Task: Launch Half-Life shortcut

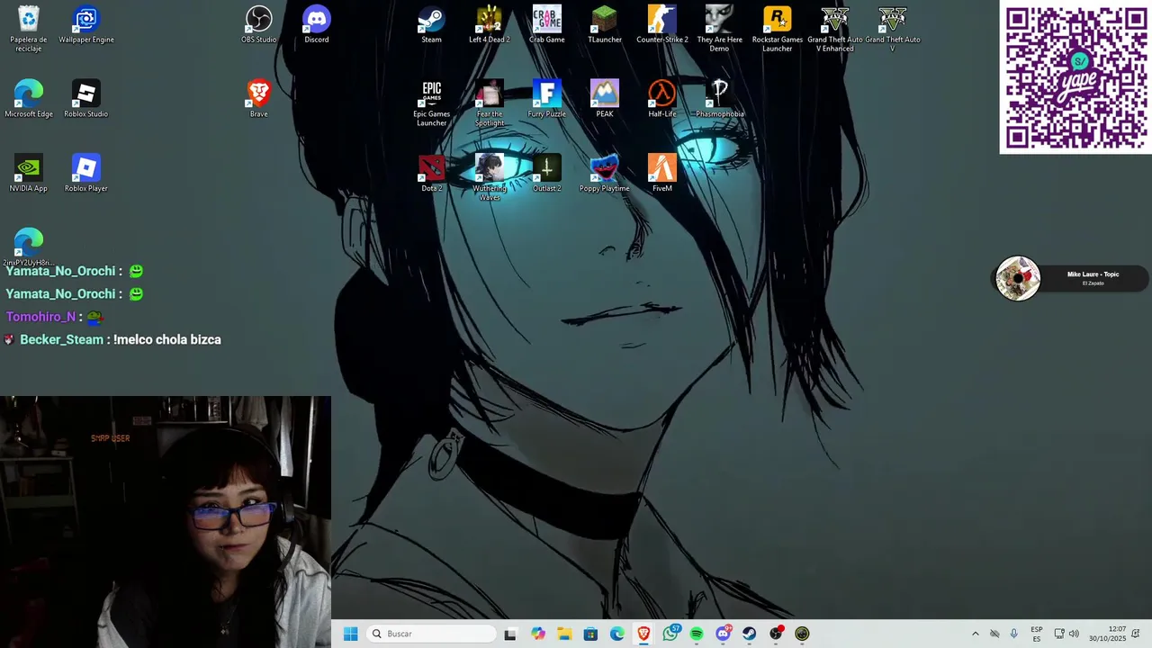Action: pos(662,99)
